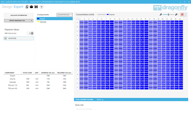Click the Well Volume input field
The image size is (191, 115).
[29, 33]
